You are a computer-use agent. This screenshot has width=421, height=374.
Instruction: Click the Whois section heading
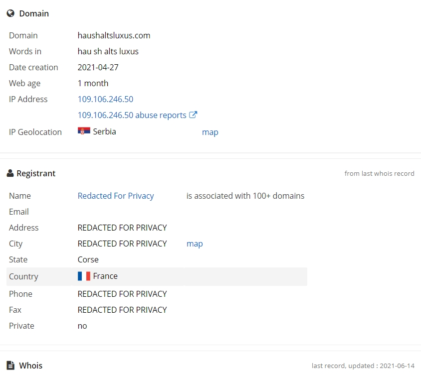coord(30,366)
